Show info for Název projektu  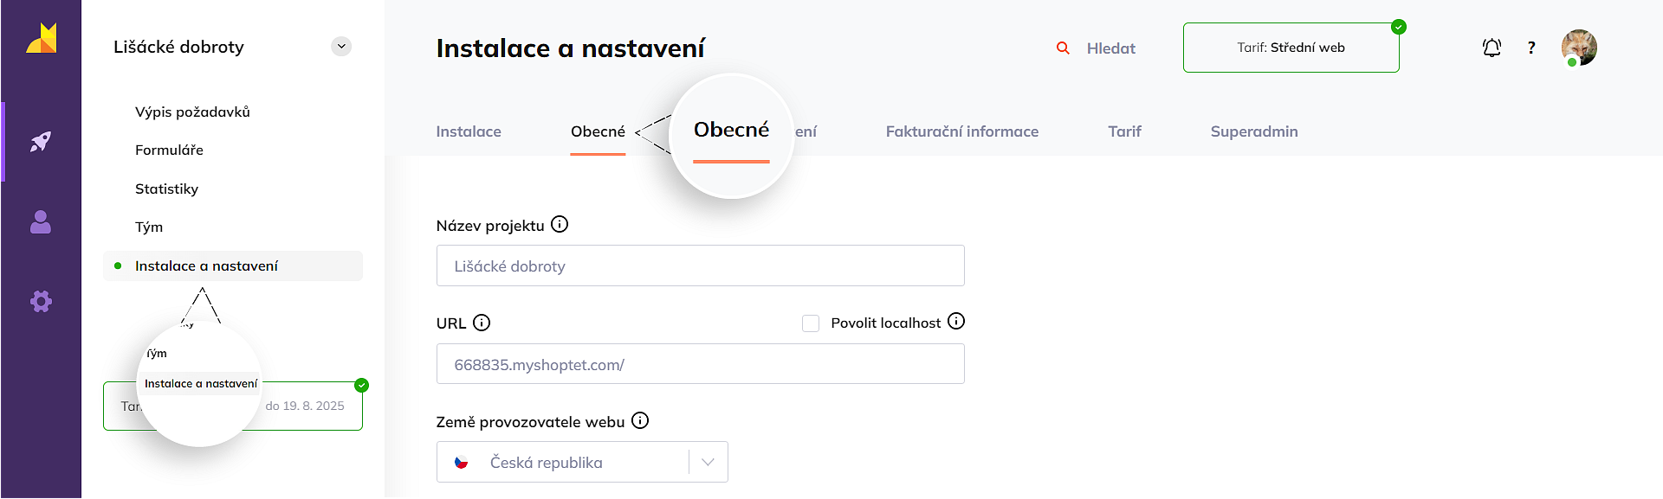560,225
